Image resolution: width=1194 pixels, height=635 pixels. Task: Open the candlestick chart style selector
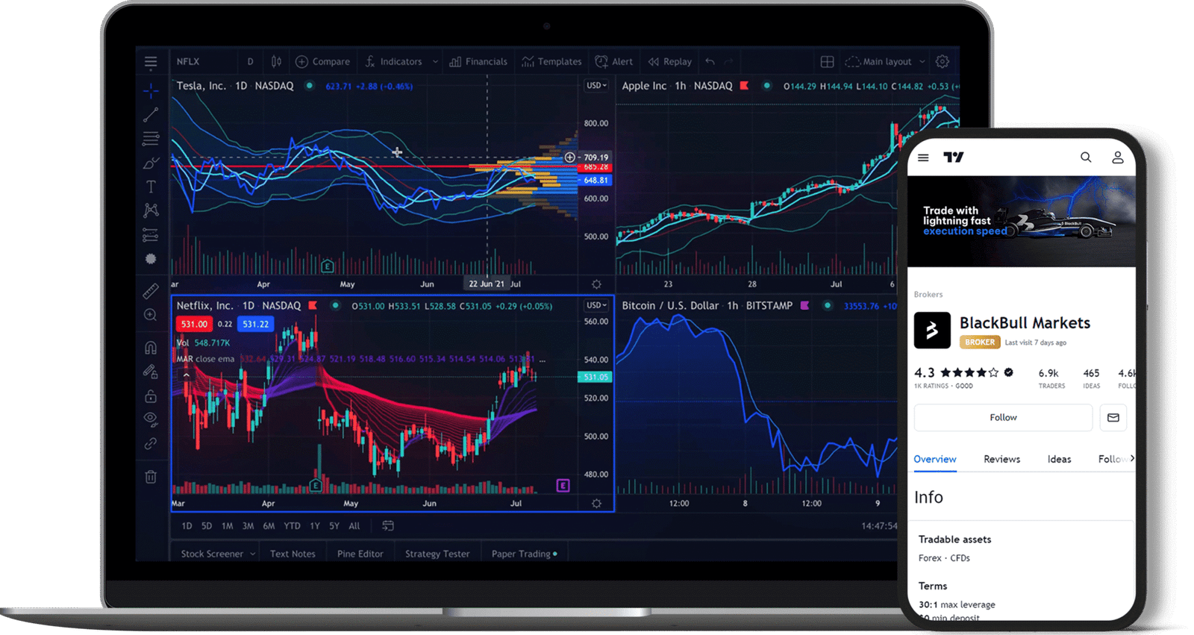[x=276, y=62]
